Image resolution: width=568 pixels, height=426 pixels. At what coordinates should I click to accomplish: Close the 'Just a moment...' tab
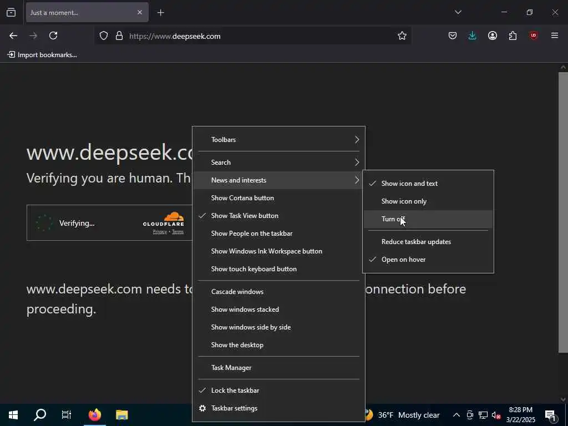pos(140,12)
